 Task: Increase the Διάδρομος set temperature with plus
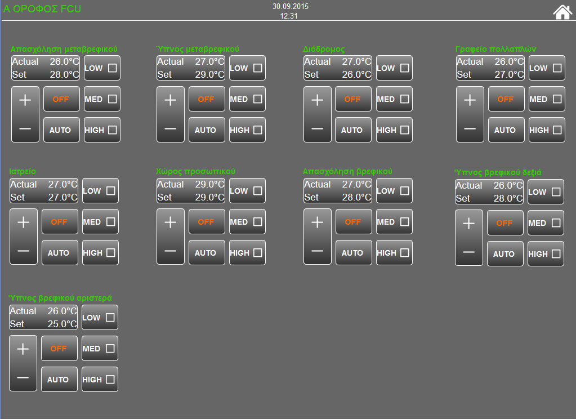(x=318, y=100)
